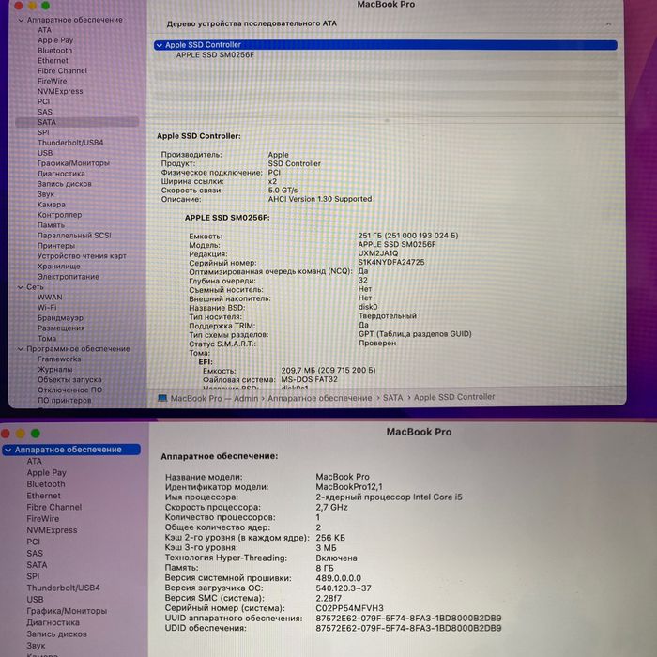657x657 pixels.
Task: Collapse the Сеть section in sidebar
Action: click(20, 287)
